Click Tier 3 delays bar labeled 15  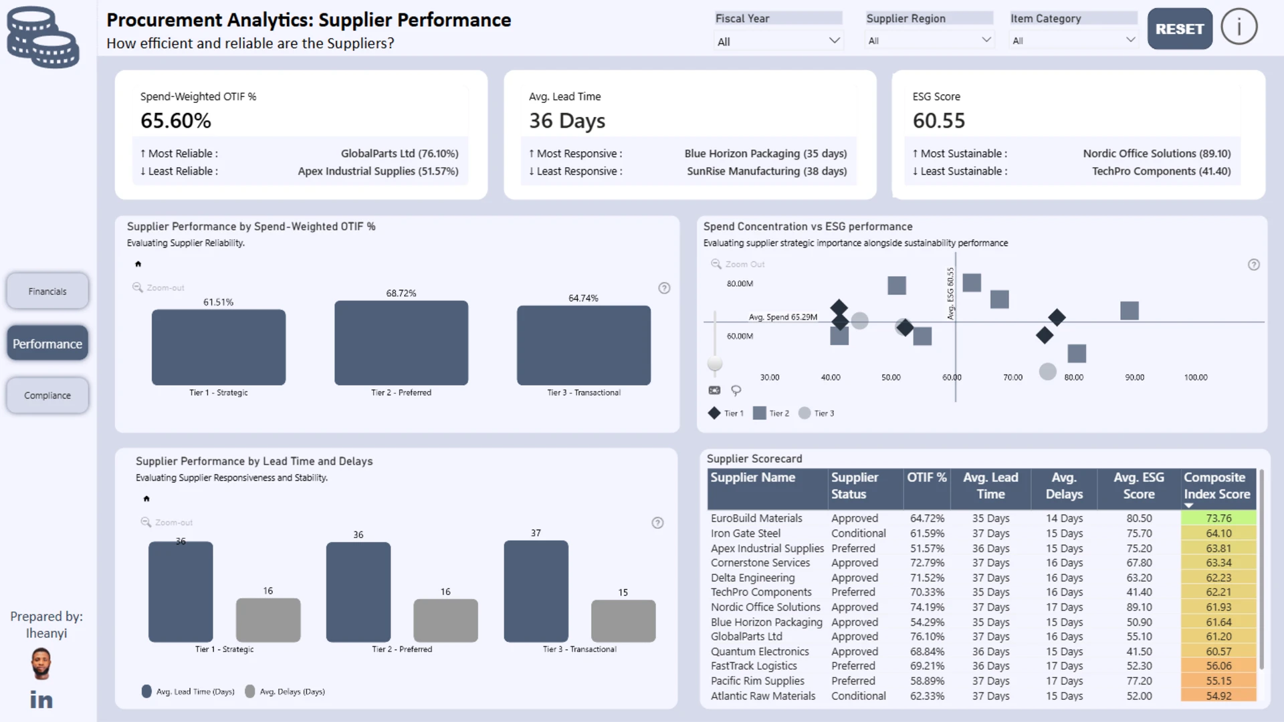pos(623,621)
